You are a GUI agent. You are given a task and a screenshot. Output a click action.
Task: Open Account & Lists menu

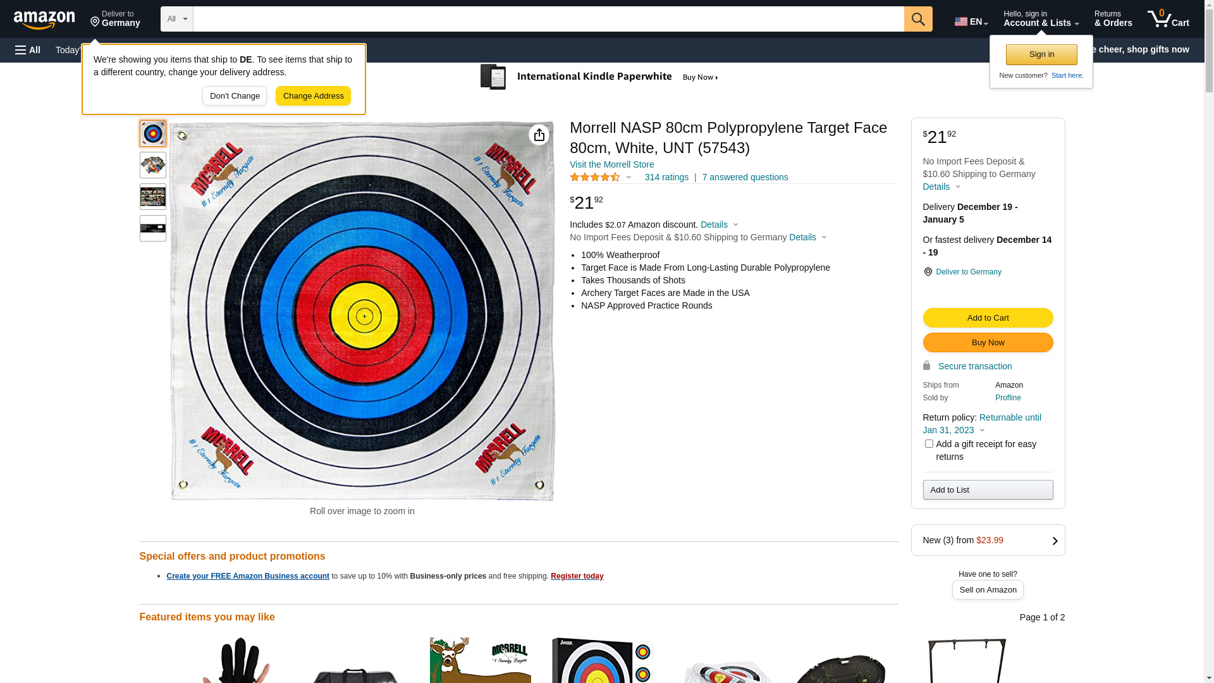pyautogui.click(x=1041, y=19)
